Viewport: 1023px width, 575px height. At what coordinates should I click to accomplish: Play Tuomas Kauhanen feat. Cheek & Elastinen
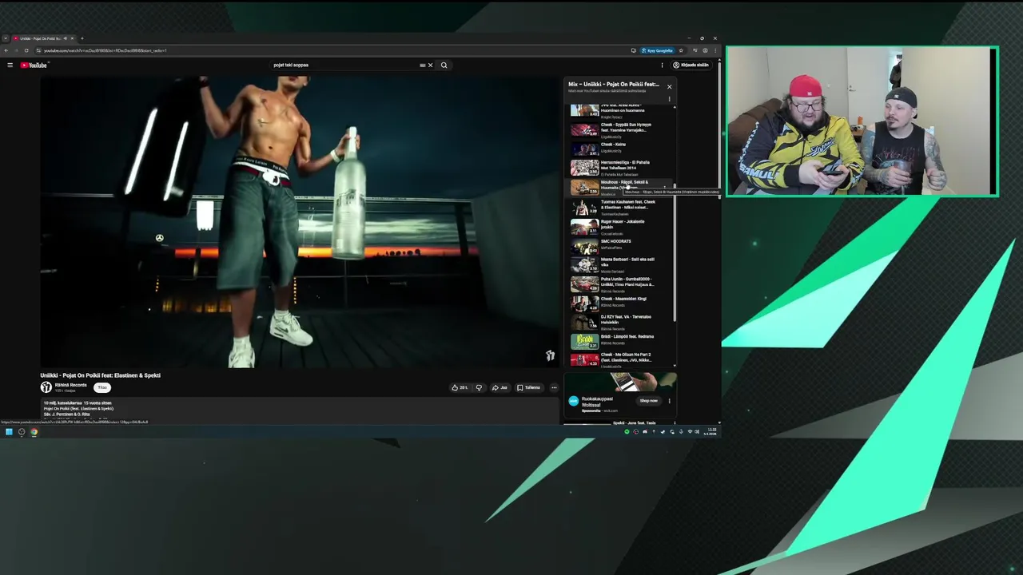click(619, 208)
